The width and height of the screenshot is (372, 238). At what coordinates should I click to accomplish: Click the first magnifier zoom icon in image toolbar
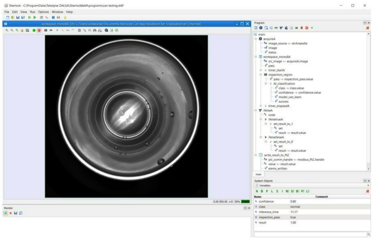[7, 30]
